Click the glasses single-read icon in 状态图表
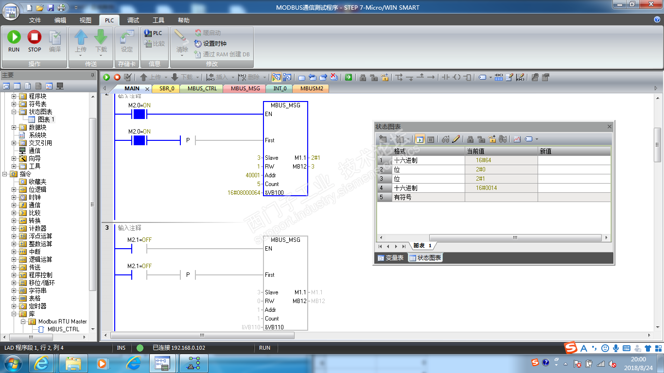 click(446, 139)
